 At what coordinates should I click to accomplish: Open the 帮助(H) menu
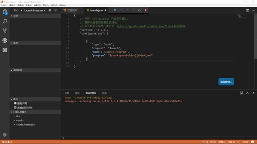click(x=62, y=6)
